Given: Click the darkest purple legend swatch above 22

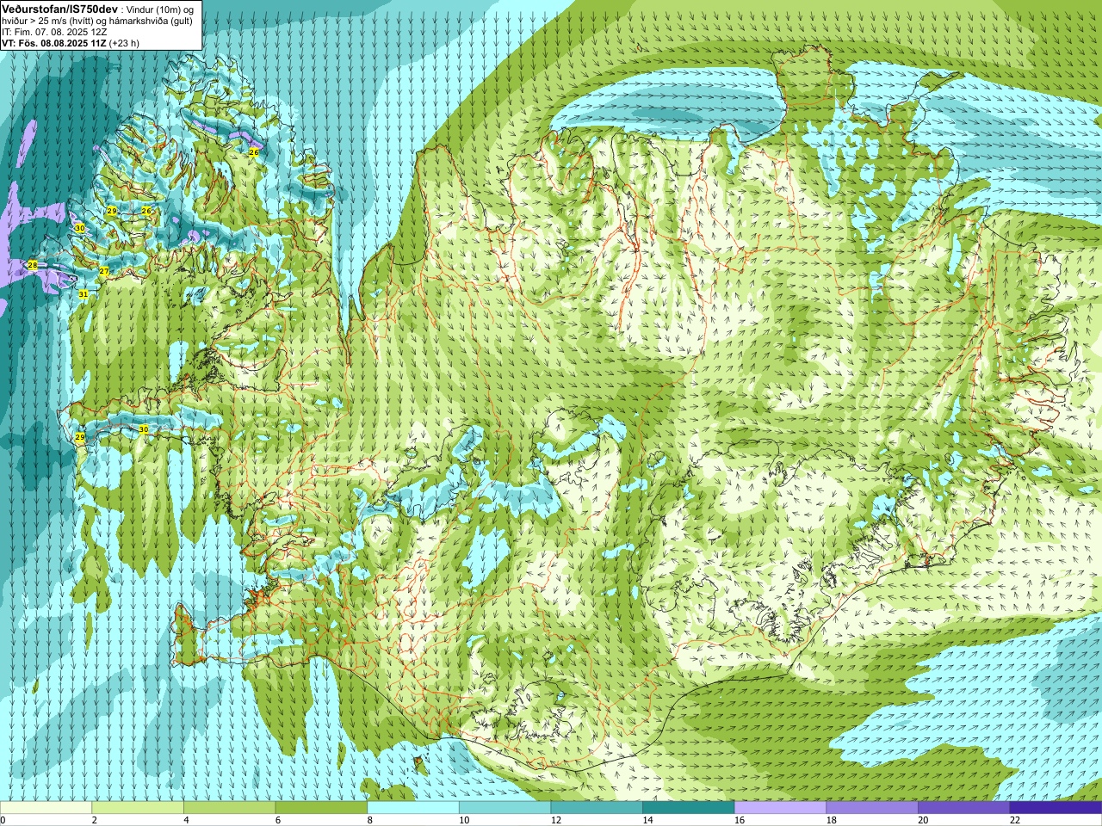Looking at the screenshot, I should pyautogui.click(x=1056, y=808).
